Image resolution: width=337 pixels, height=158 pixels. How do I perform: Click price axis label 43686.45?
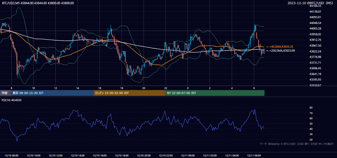(315, 68)
